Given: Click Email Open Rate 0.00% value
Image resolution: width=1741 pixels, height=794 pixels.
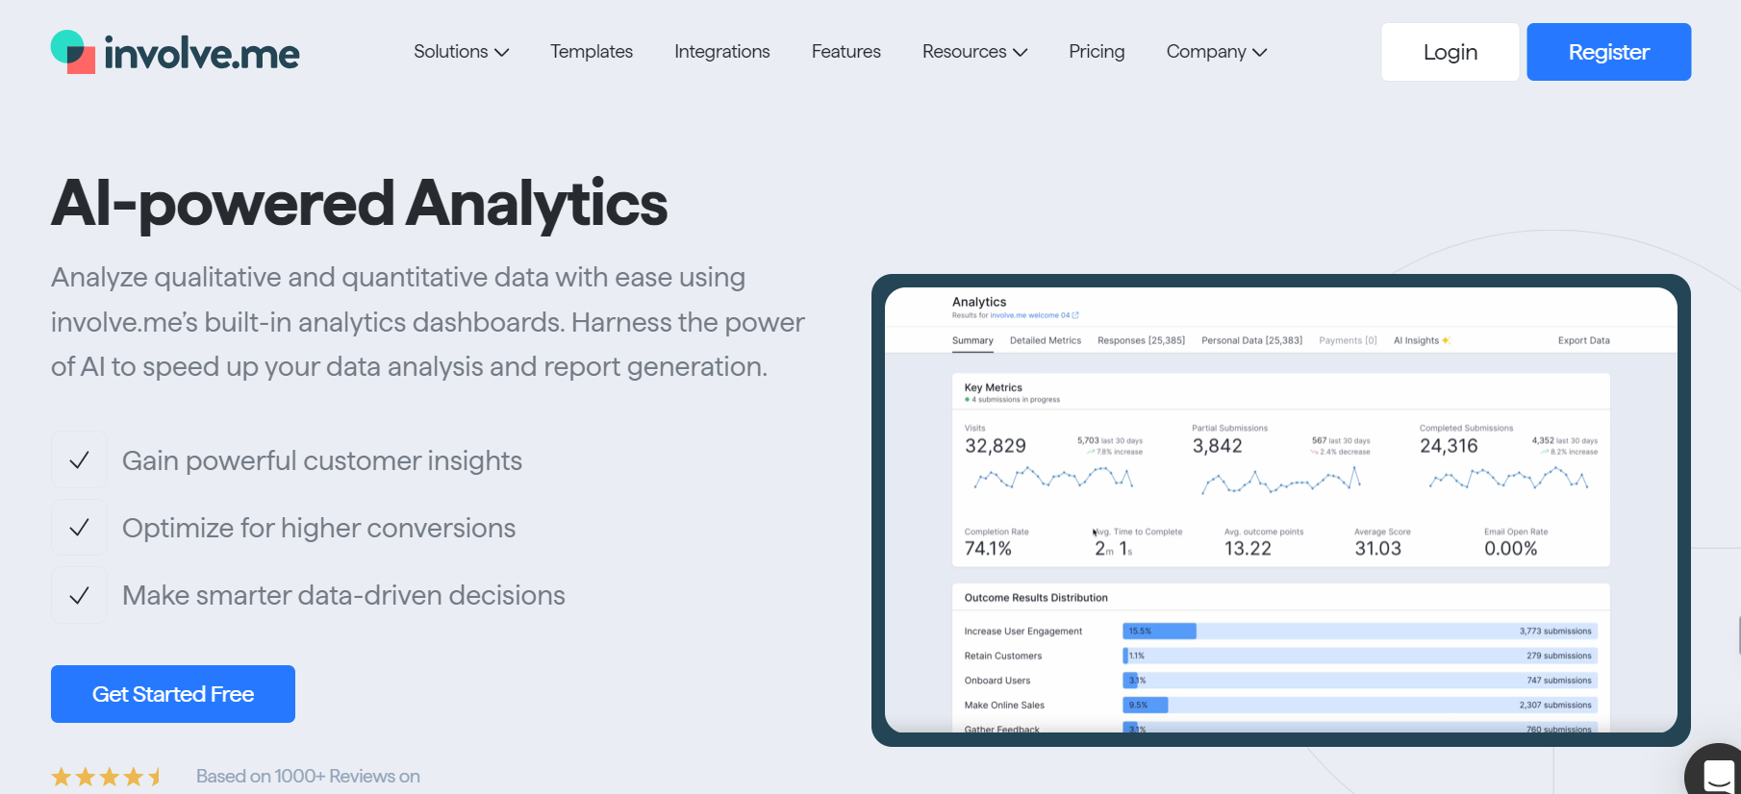Looking at the screenshot, I should [1510, 549].
